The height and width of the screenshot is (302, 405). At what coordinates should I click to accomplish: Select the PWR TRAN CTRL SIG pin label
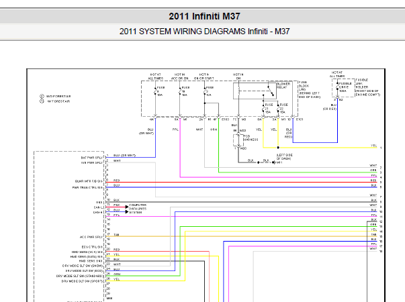[x=87, y=188]
